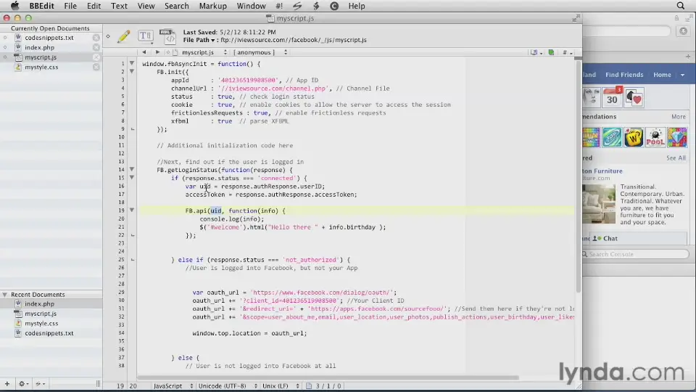Open the Help menu
This screenshot has height=392, width=696.
pyautogui.click(x=357, y=6)
